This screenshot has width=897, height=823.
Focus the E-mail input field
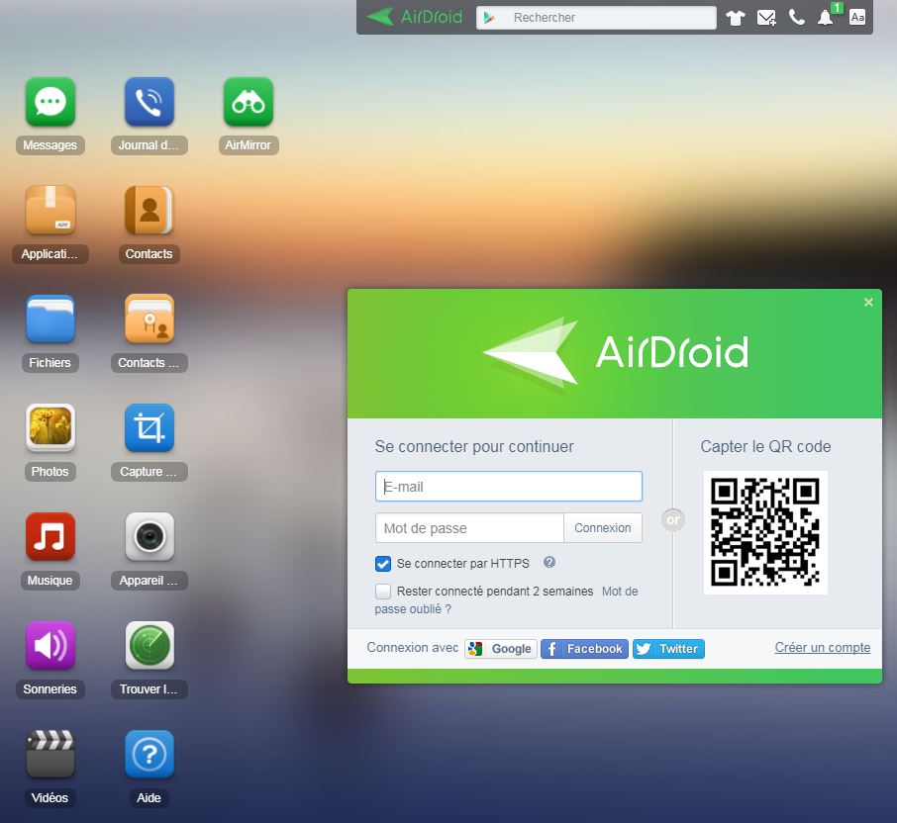[x=509, y=487]
